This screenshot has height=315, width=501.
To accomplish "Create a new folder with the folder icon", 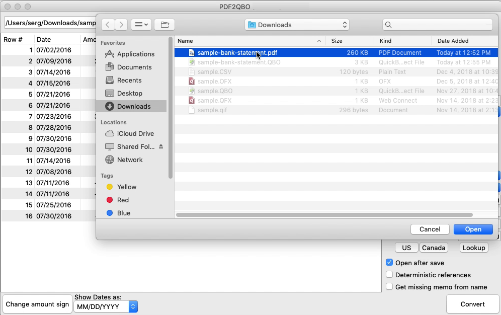I will point(165,25).
